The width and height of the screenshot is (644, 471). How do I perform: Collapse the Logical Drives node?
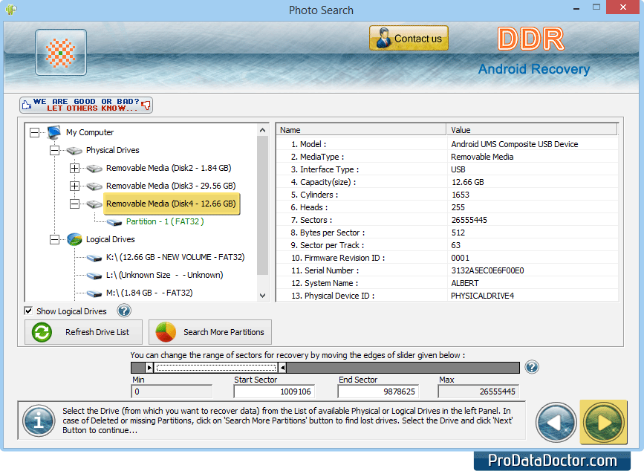(54, 239)
